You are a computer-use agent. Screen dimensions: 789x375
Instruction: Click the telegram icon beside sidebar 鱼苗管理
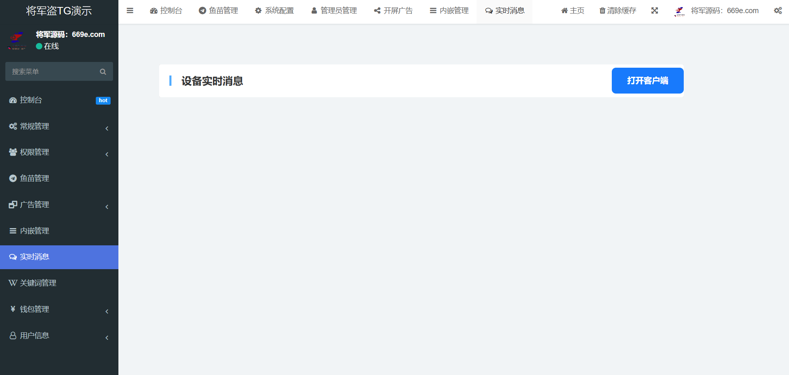point(13,178)
